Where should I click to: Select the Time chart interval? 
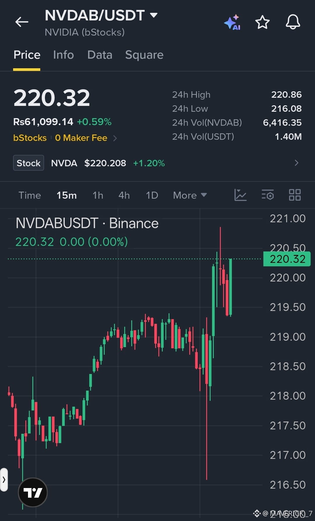[x=30, y=195]
